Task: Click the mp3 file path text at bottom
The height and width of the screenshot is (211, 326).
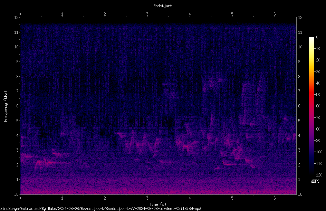Action: pyautogui.click(x=100, y=209)
